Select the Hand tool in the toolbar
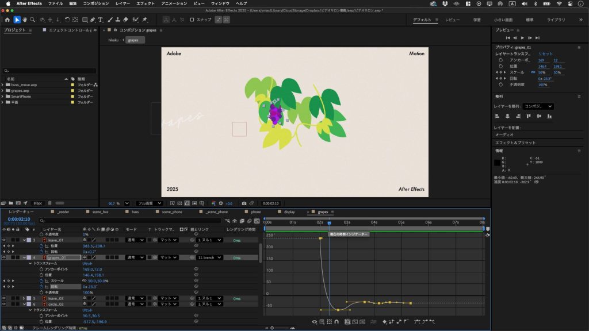Screen dimensions: 589x331 tap(25, 20)
